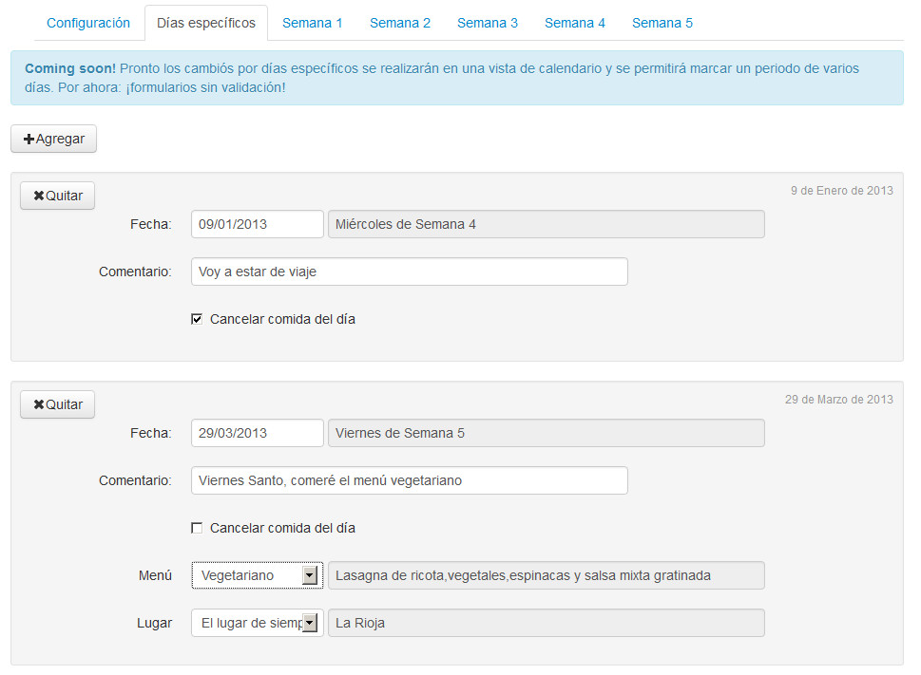
Task: Open the Lugar dropdown 'El lugar de siempre'
Action: pos(258,623)
